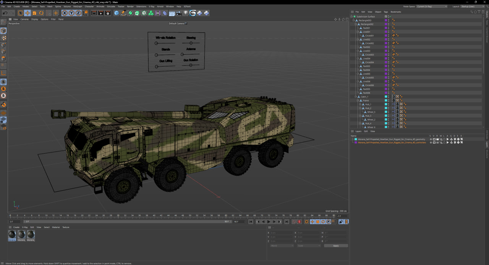Click the controllers layer color swatch
Viewport: 489px width, 265px height.
[x=356, y=143]
